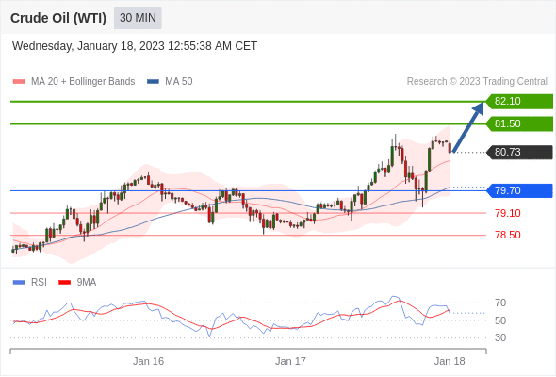Click the blue RSI legend swatch
The image size is (556, 377).
pyautogui.click(x=19, y=283)
